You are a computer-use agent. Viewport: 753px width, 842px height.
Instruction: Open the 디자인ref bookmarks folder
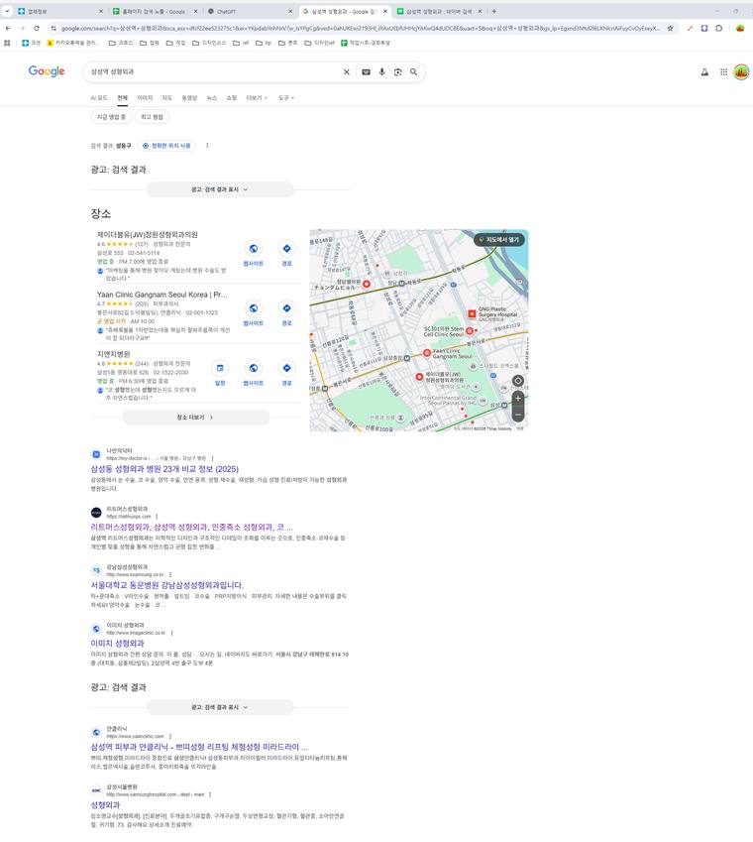[x=320, y=43]
